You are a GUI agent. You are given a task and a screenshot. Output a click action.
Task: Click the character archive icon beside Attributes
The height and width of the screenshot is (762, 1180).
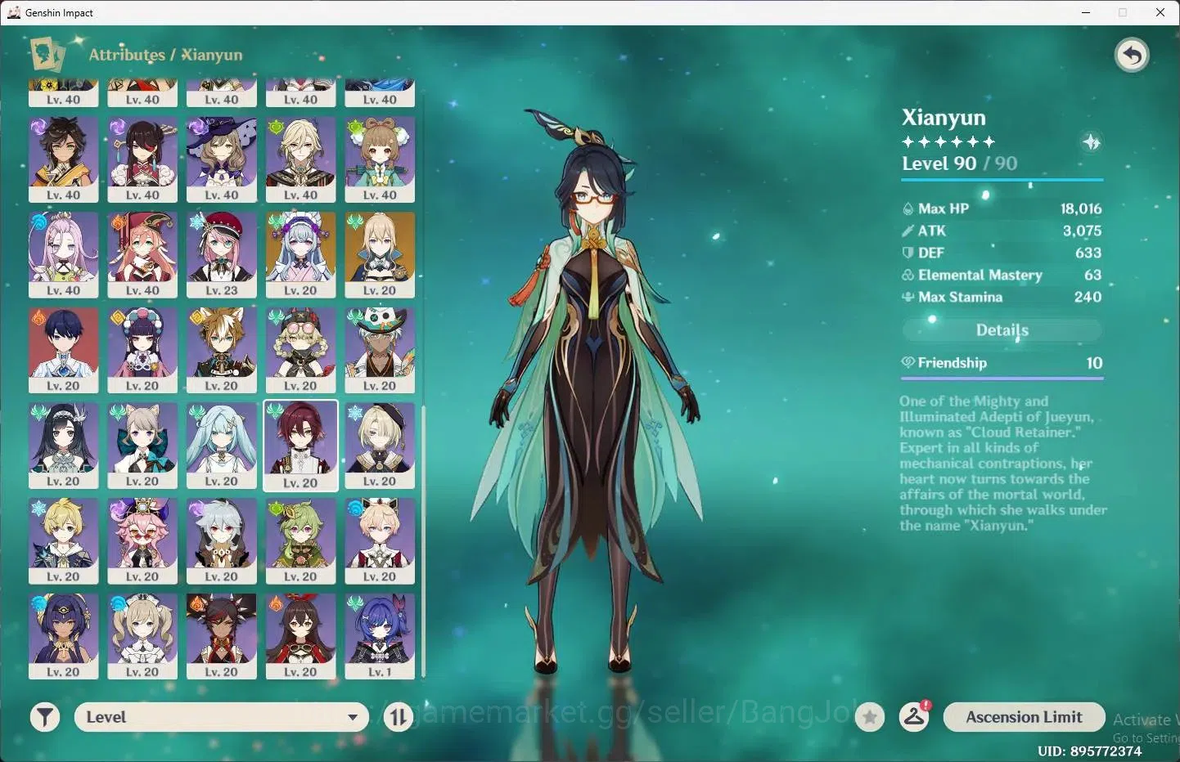click(x=47, y=55)
